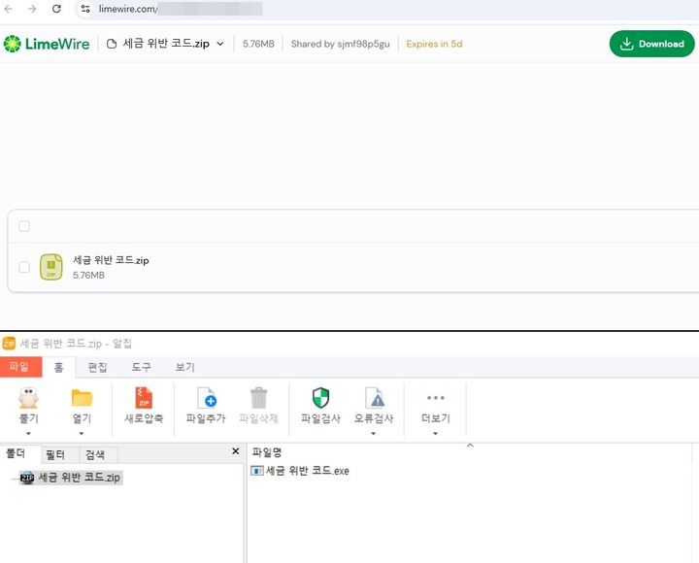Reload the LimeWire page
This screenshot has height=563, width=699.
point(56,9)
